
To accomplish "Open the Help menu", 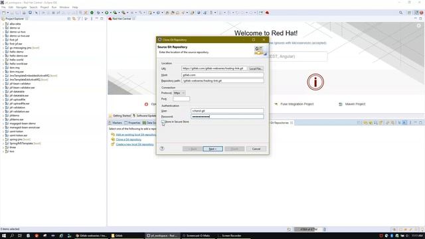I will point(75,7).
